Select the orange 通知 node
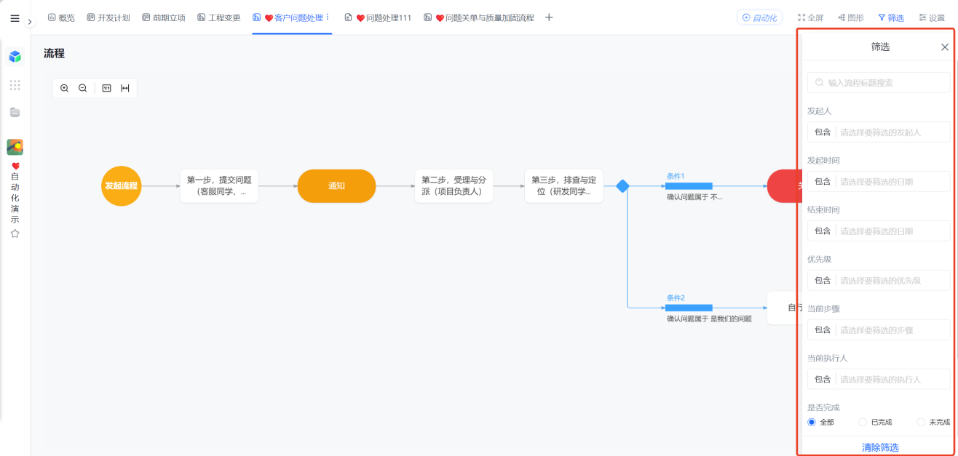The image size is (958, 456). 336,186
